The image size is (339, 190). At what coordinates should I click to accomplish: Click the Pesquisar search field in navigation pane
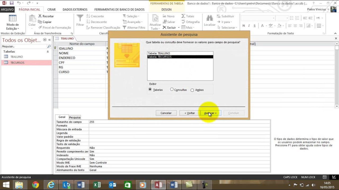click(24, 46)
